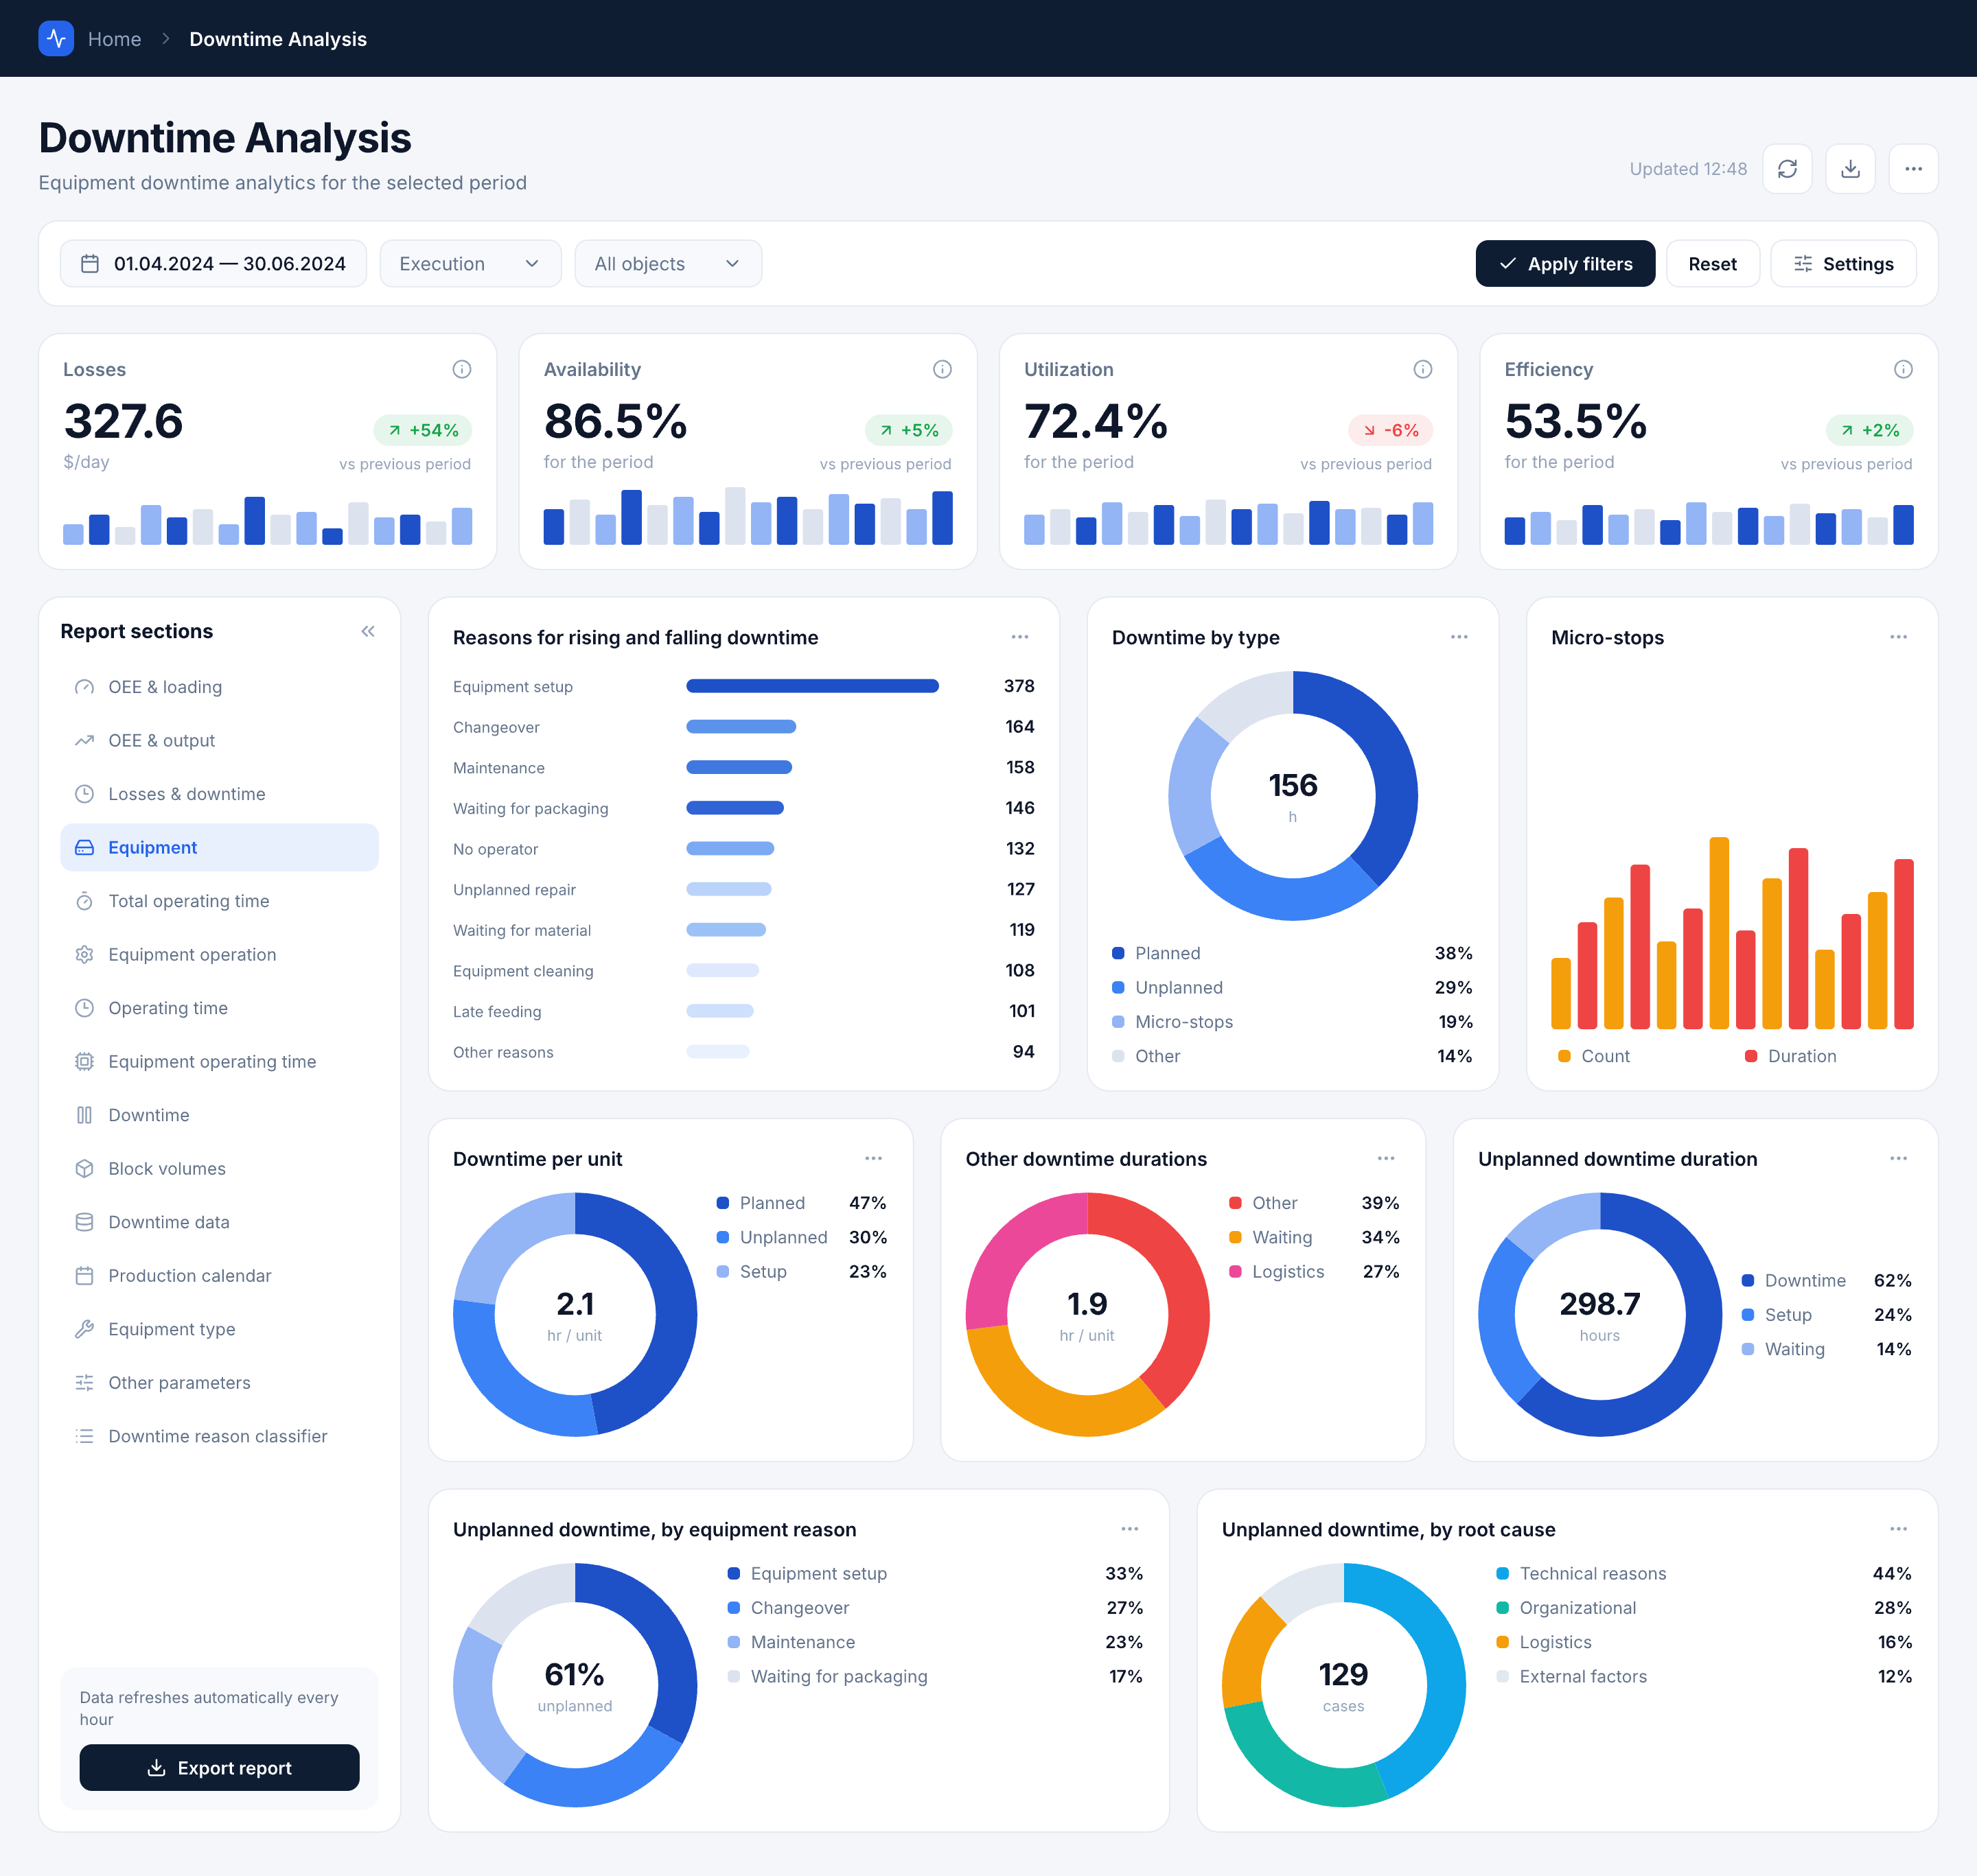Open options for Reasons for rising and falling downtime
The height and width of the screenshot is (1876, 1977).
click(1019, 637)
